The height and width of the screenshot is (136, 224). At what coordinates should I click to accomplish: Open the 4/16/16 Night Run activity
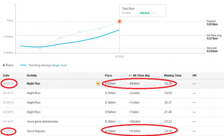tap(33, 84)
